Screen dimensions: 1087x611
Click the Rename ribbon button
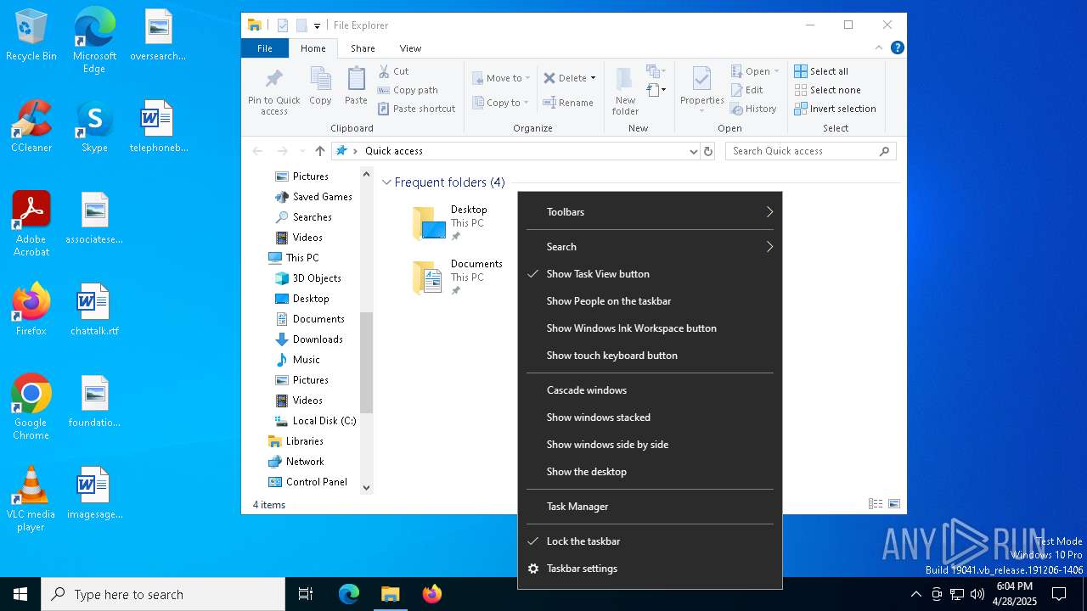(569, 103)
